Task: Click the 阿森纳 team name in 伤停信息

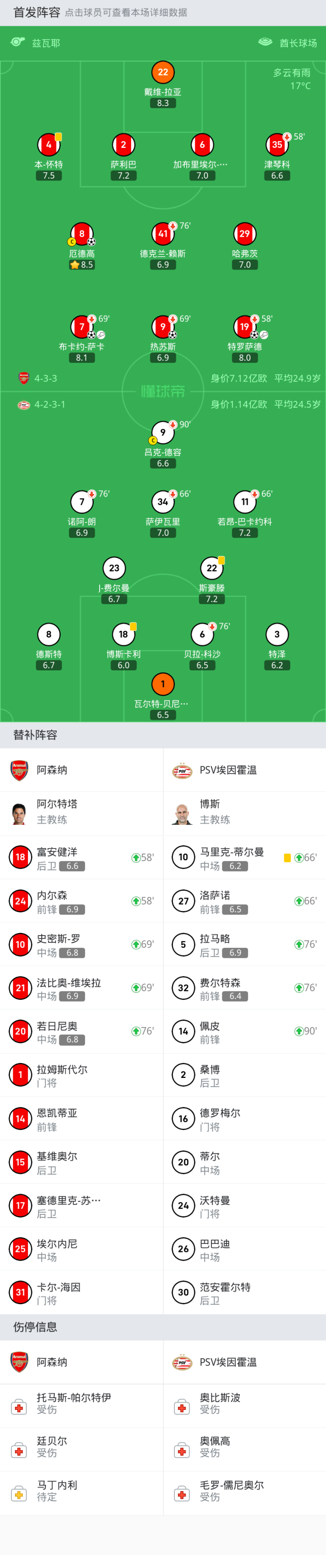Action: pos(52,1362)
